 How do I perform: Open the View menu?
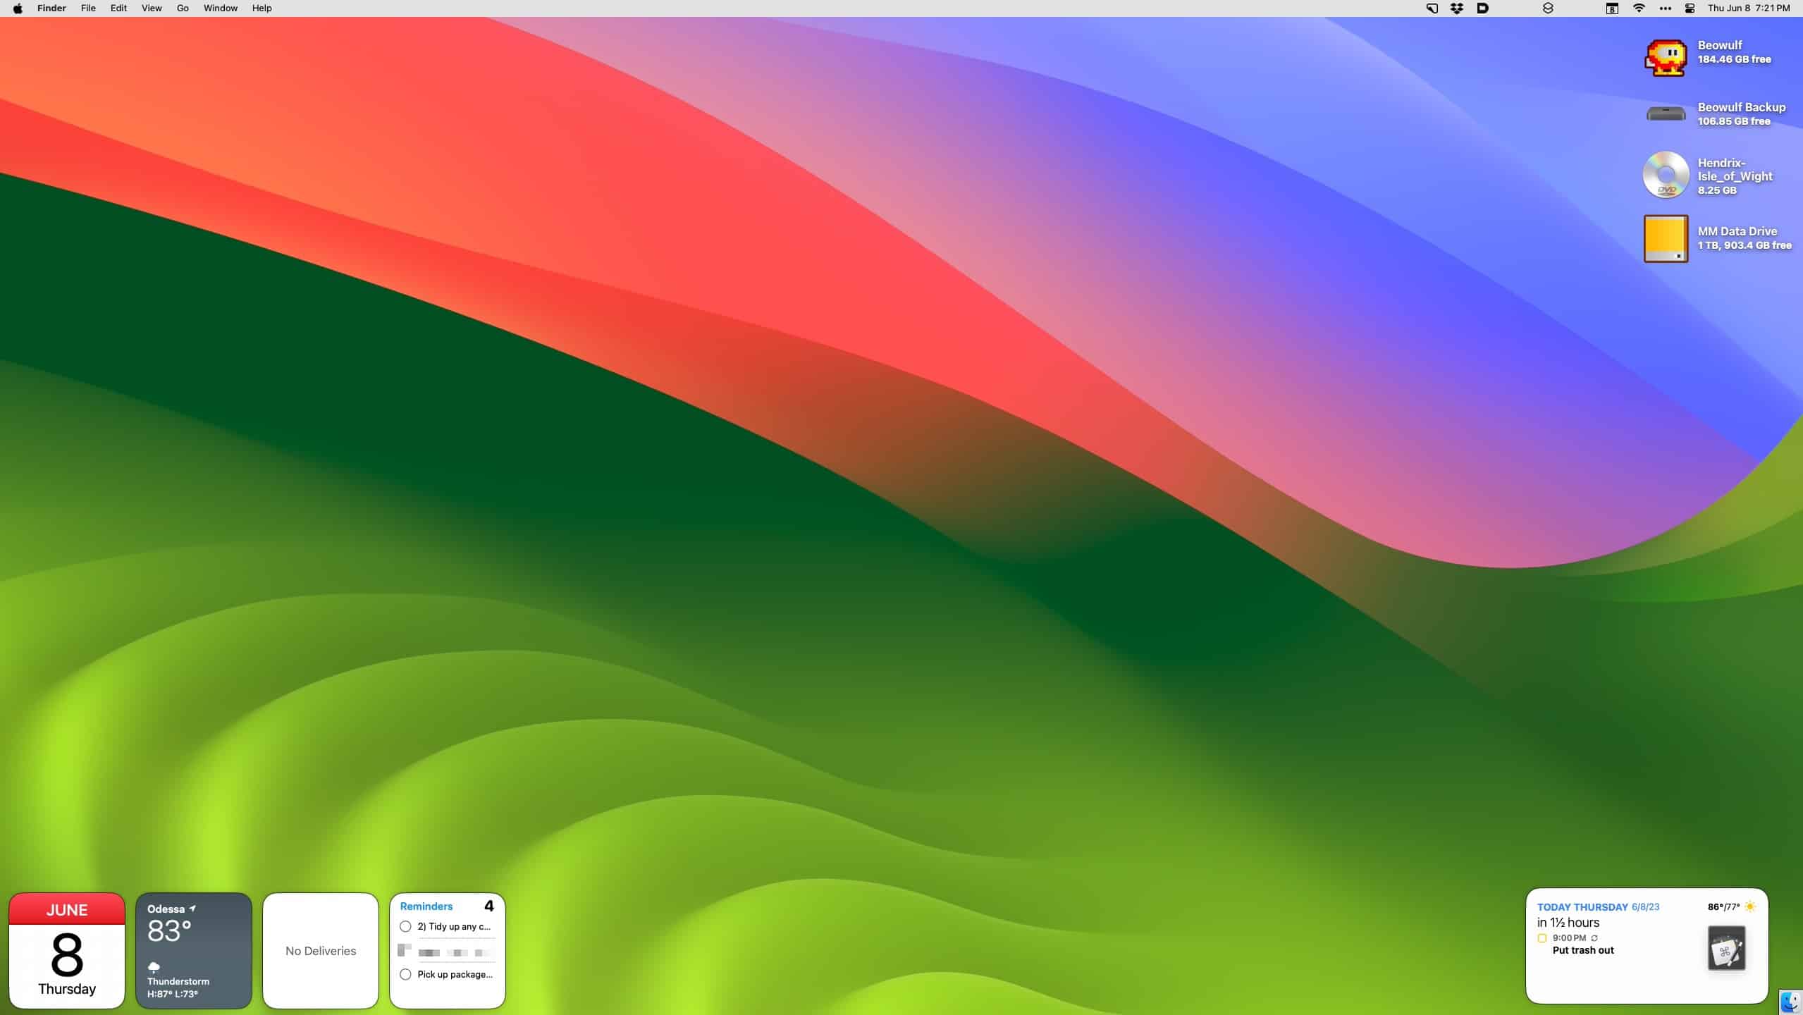point(152,8)
